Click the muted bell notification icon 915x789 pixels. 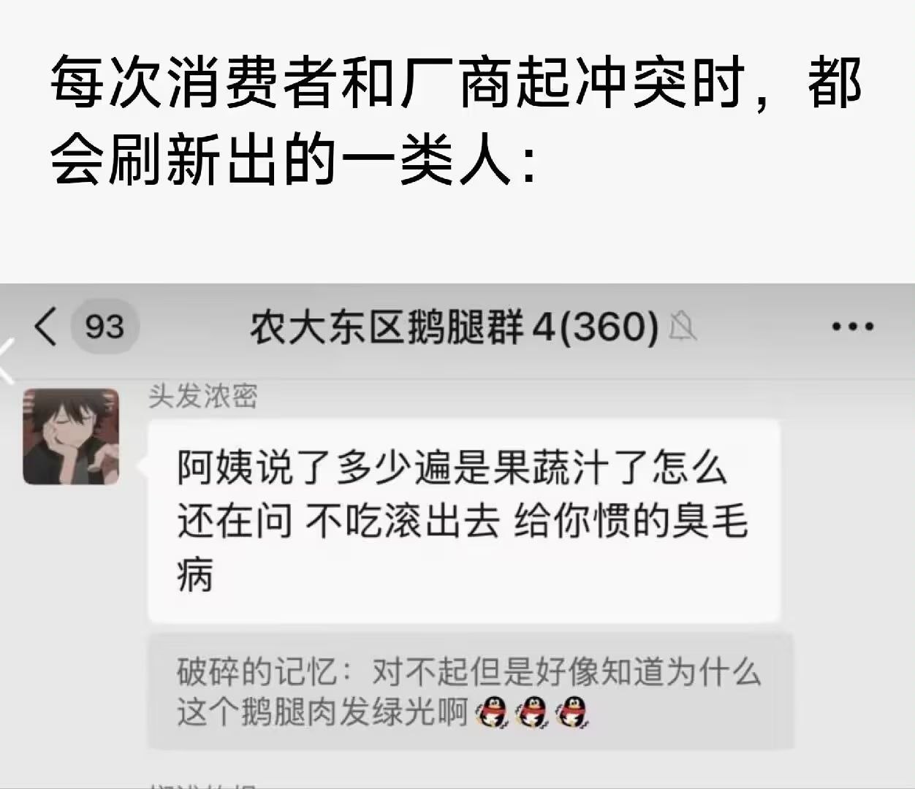coord(683,327)
